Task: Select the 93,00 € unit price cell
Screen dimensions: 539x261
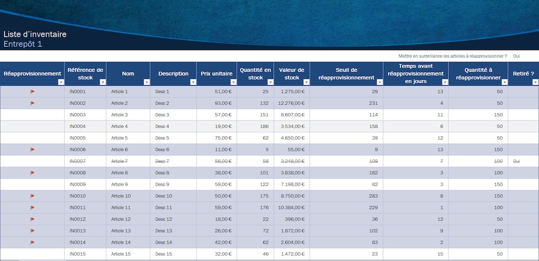Action: click(217, 103)
